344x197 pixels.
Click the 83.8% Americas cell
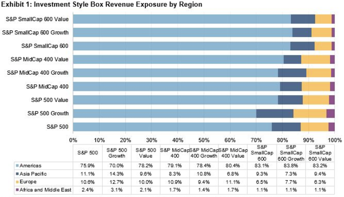291,166
